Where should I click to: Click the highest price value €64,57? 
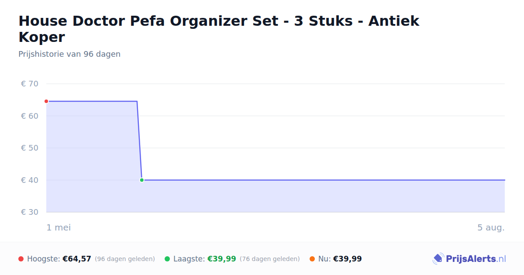coord(77,259)
